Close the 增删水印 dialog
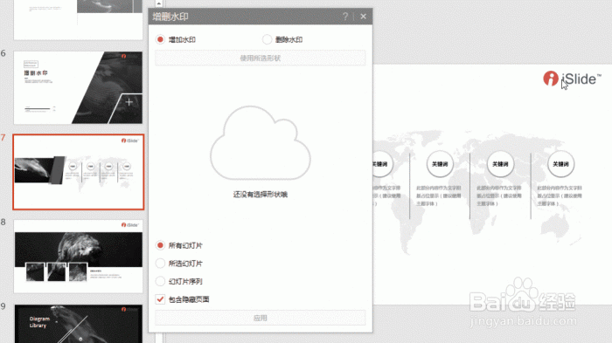The width and height of the screenshot is (612, 343). click(364, 17)
